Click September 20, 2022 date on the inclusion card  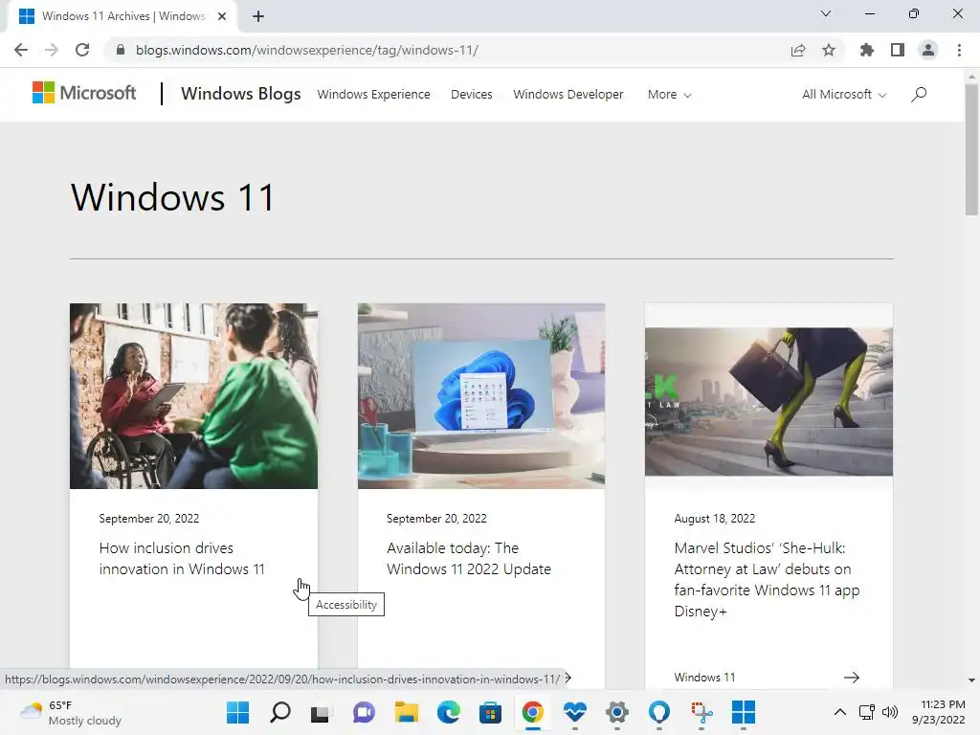pyautogui.click(x=148, y=519)
